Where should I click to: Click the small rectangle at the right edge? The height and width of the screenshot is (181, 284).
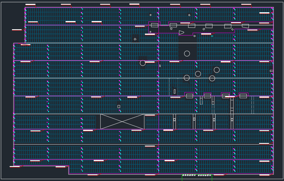271,71
